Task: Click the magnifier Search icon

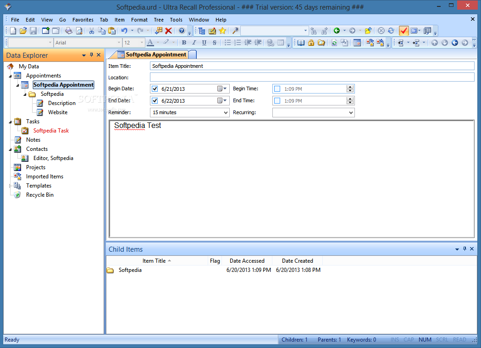Action: pos(235,31)
